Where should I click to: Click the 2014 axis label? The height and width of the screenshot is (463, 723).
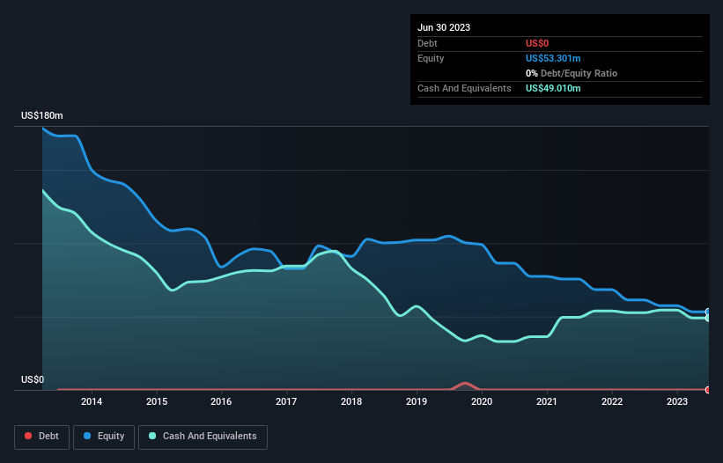point(92,401)
